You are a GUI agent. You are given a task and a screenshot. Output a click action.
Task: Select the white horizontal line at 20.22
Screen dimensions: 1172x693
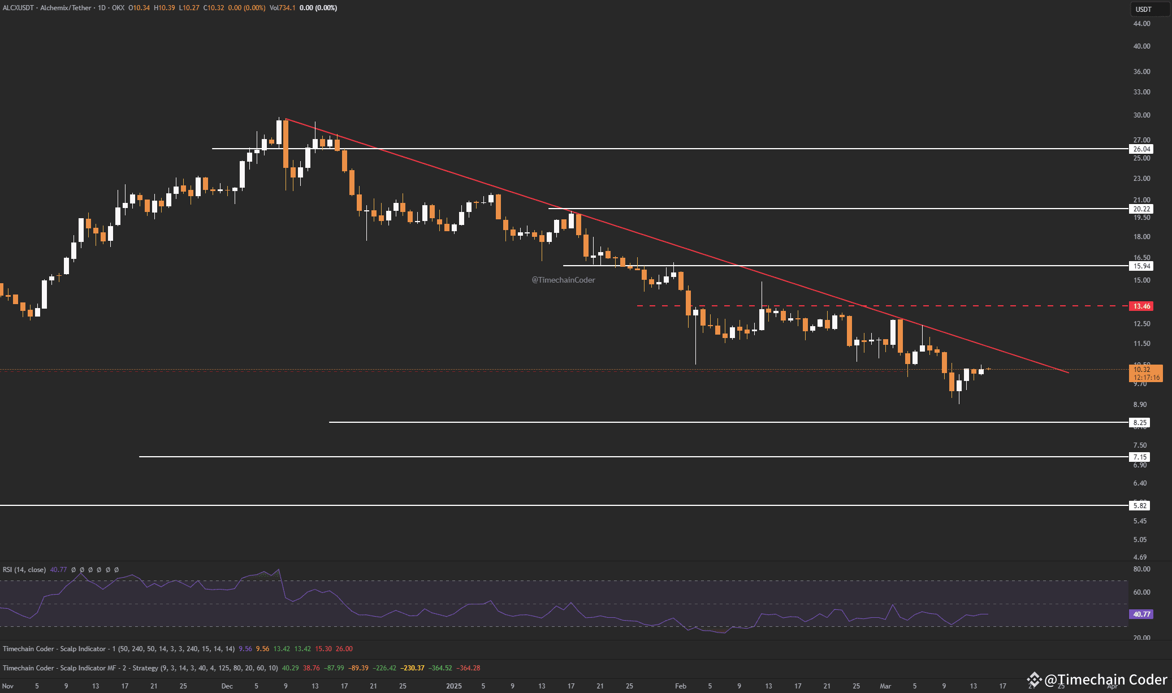[838, 209]
